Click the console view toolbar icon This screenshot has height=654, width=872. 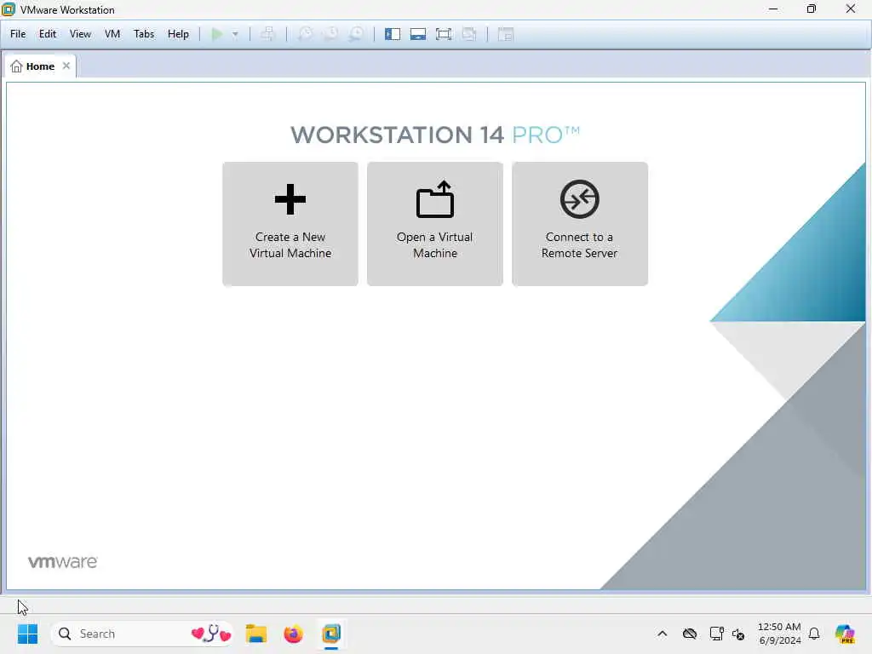tap(506, 34)
